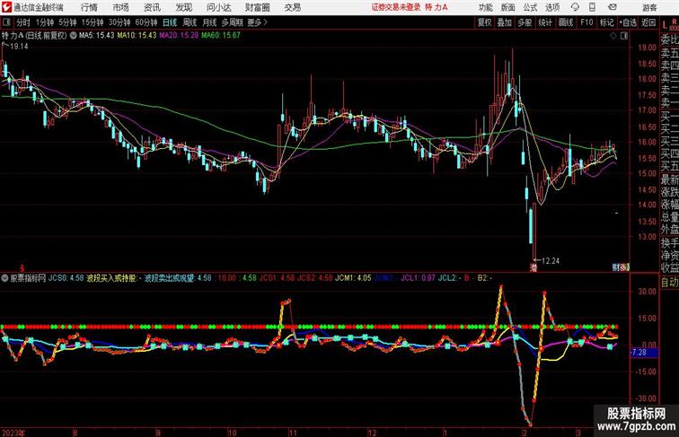Viewport: 679px width, 437px height.
Task: Open the 功能 menu
Action: point(485,7)
